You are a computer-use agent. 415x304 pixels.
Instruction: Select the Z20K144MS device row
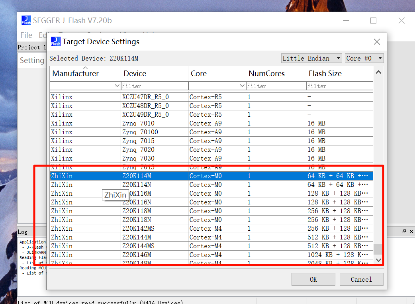click(211, 246)
